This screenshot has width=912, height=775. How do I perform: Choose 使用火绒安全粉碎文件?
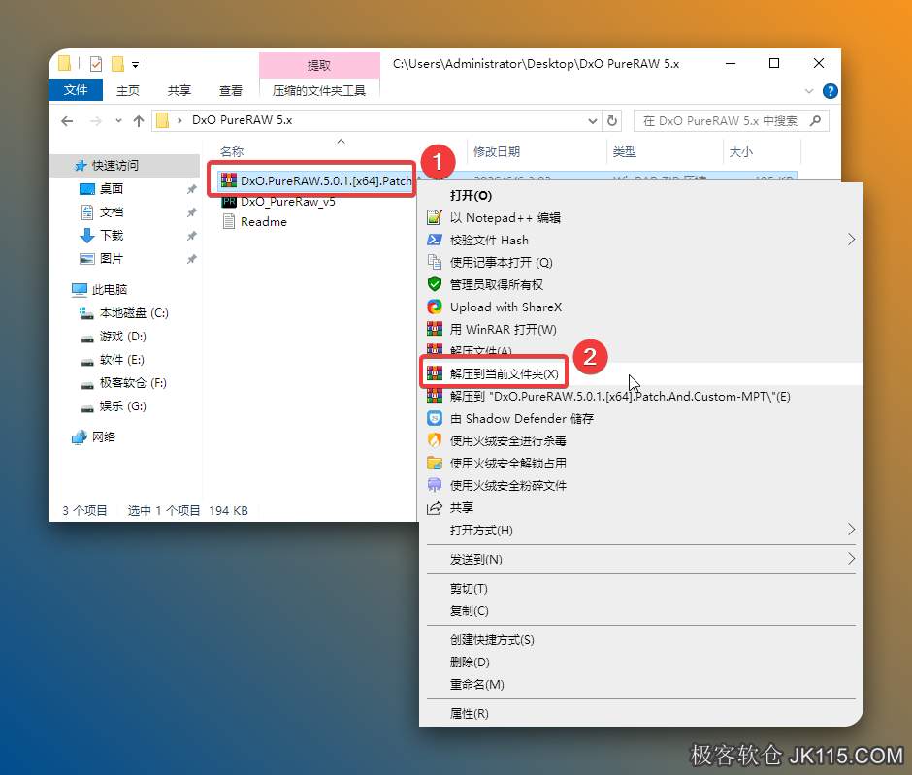click(x=641, y=485)
